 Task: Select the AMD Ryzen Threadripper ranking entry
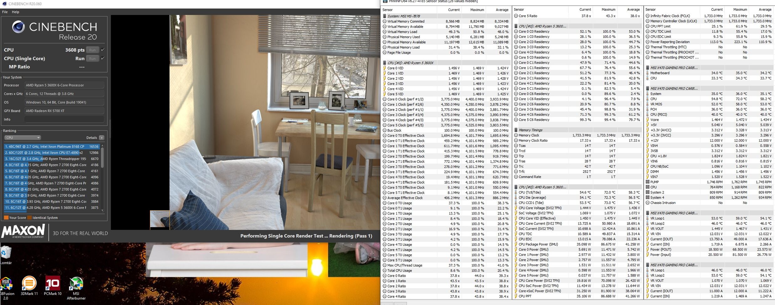click(52, 159)
